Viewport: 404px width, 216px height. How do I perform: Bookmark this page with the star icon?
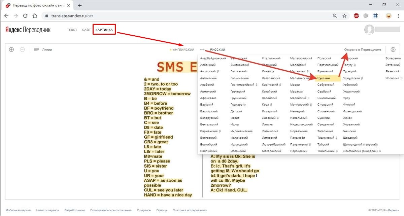(x=344, y=16)
